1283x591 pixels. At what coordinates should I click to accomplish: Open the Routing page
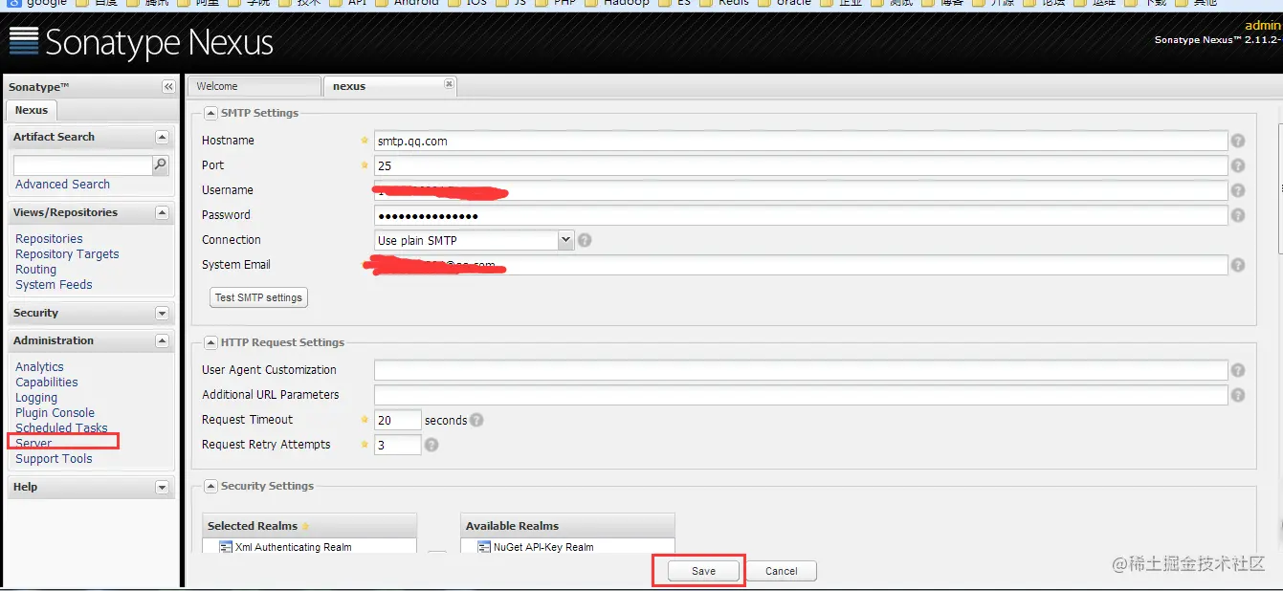coord(35,270)
